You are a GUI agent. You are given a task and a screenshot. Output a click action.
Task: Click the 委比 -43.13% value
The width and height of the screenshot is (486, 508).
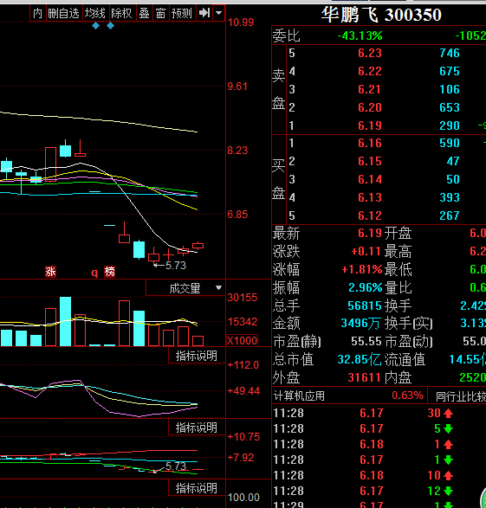(360, 35)
